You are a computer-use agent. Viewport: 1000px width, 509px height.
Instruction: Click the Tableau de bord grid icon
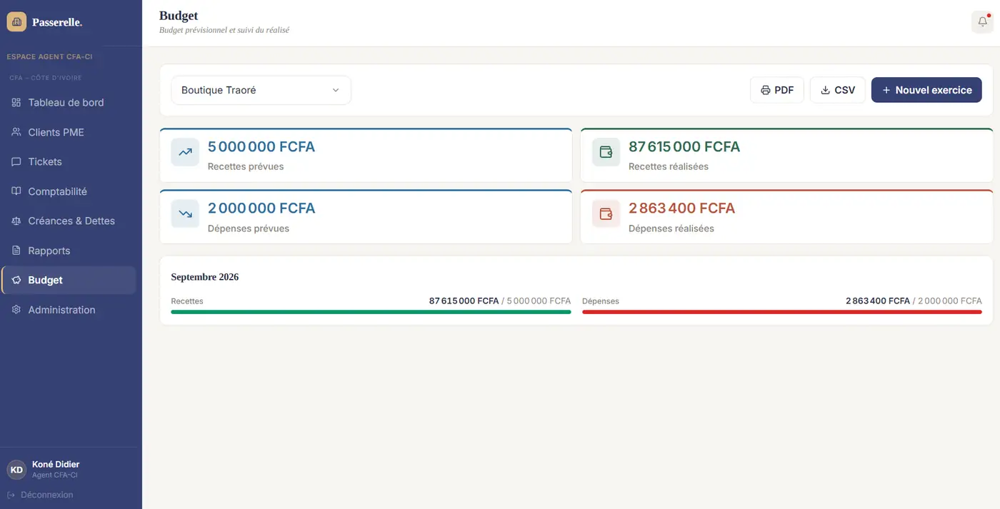(16, 103)
